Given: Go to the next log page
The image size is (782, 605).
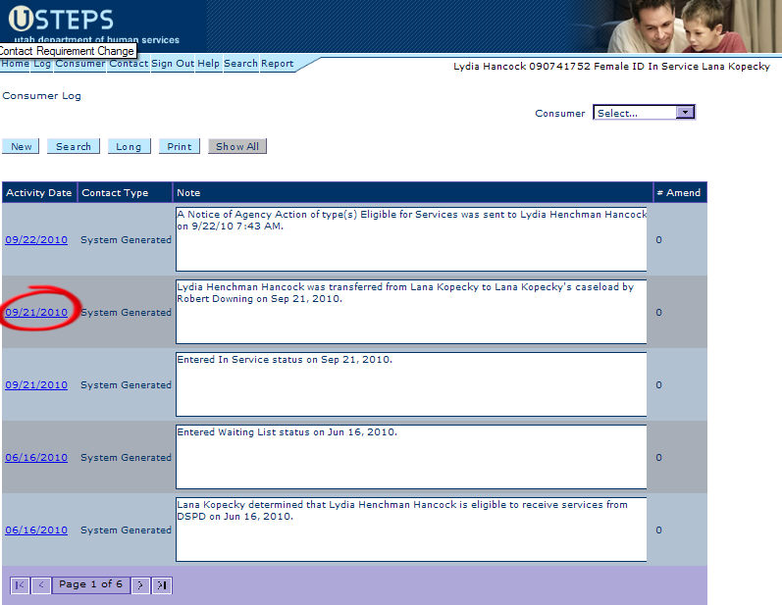Looking at the screenshot, I should pos(140,585).
